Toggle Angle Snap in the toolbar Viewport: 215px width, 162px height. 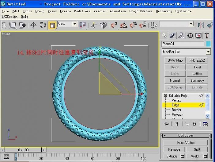click(x=124, y=25)
